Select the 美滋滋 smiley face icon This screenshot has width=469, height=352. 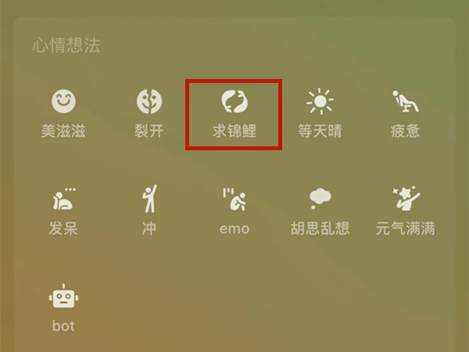tap(63, 101)
